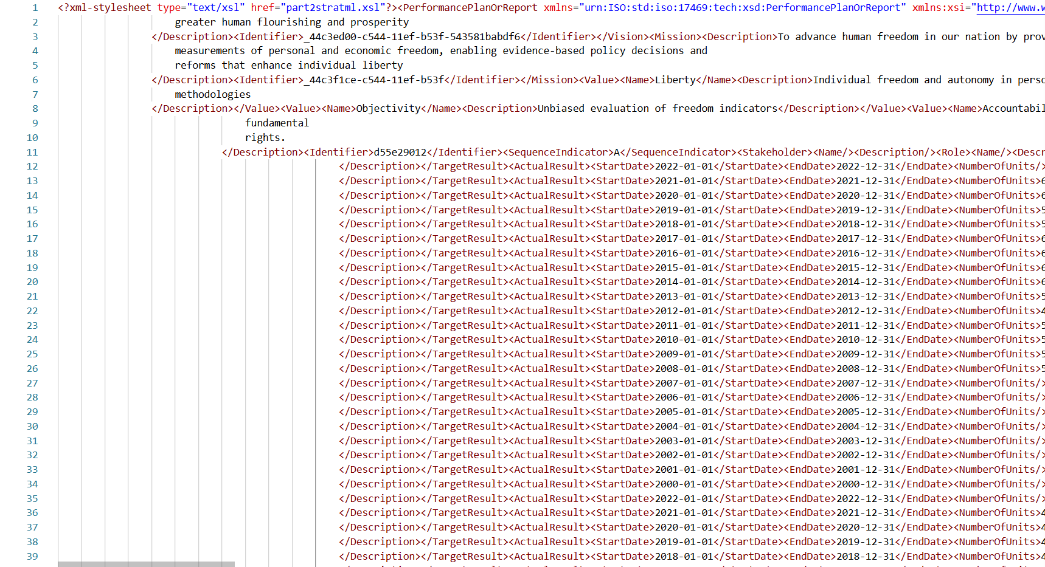Viewport: 1045px width, 567px height.
Task: Click line number 11 in the gutter
Action: (x=32, y=153)
